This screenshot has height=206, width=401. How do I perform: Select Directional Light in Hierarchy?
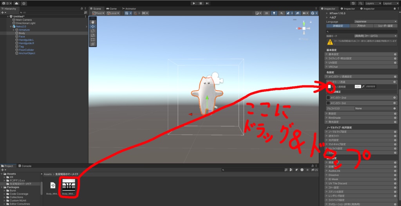point(25,23)
